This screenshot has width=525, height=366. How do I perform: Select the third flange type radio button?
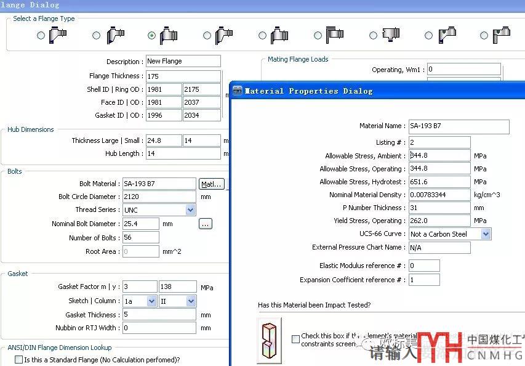[x=151, y=36]
